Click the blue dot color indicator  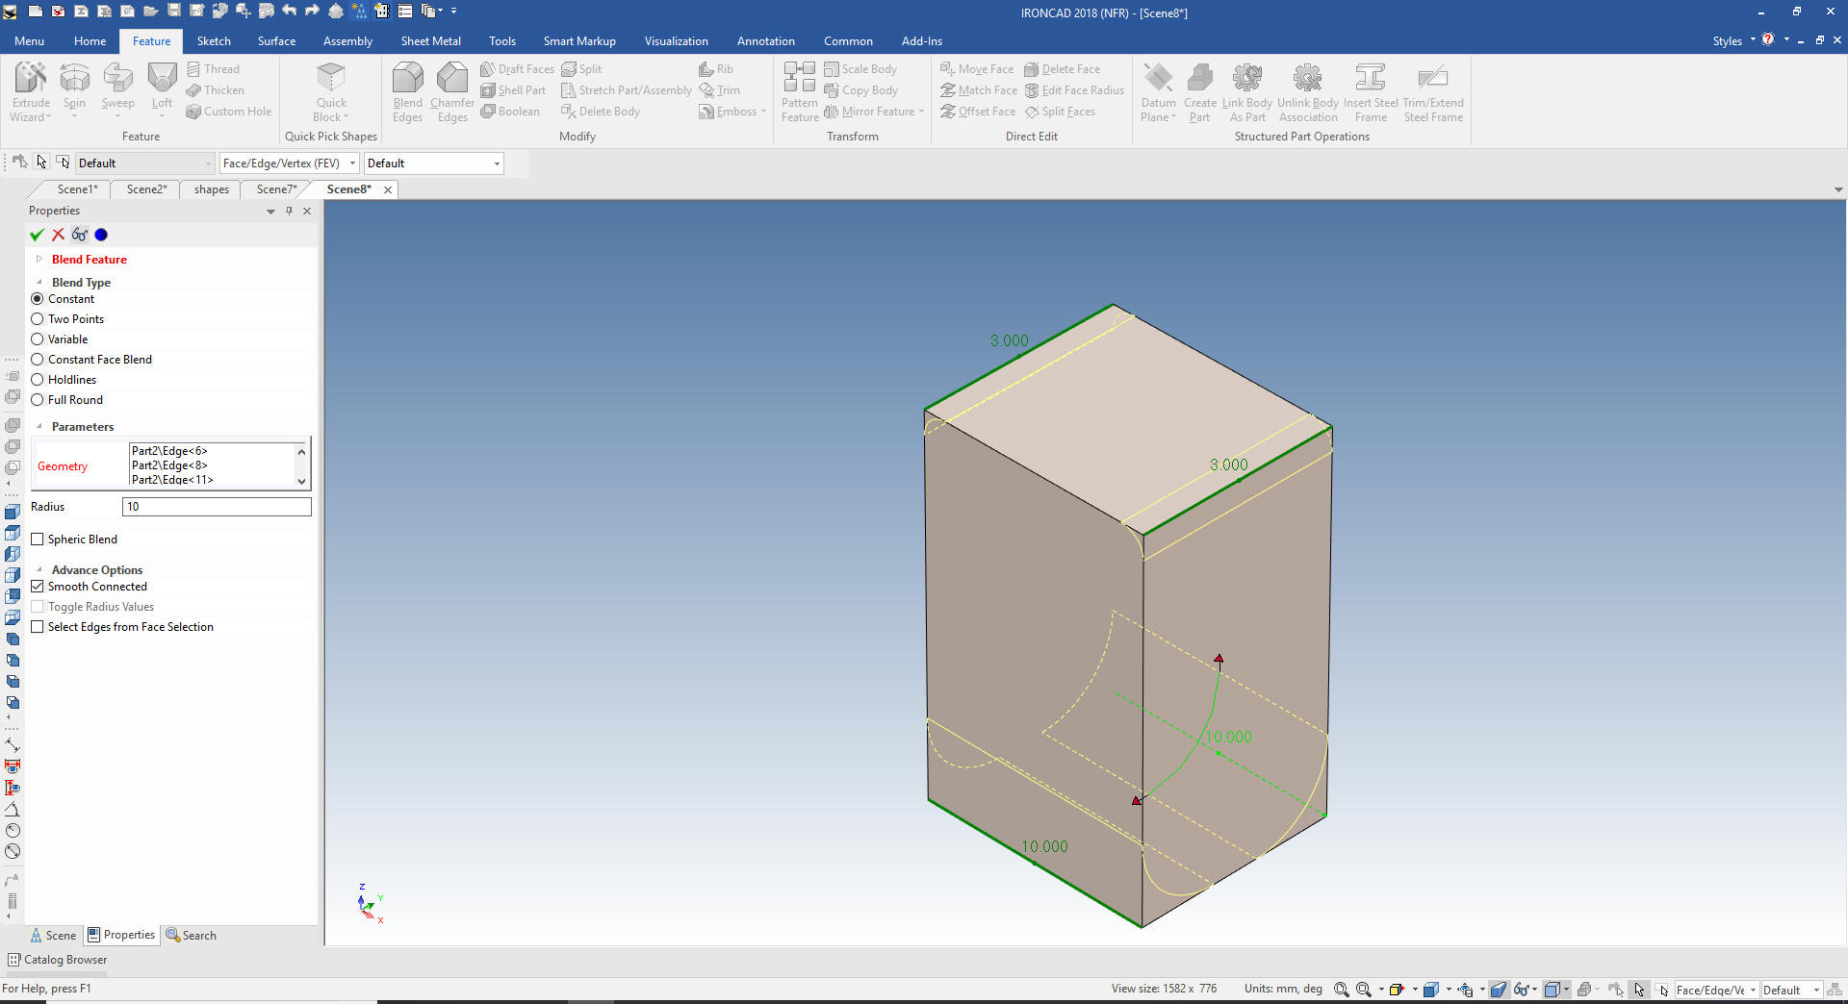(101, 235)
